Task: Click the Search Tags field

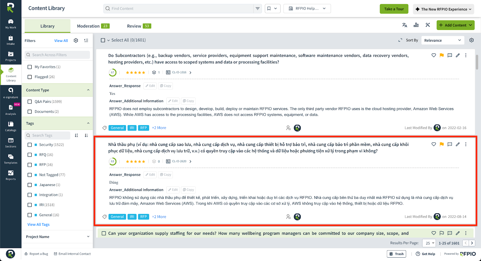Action: [x=47, y=136]
